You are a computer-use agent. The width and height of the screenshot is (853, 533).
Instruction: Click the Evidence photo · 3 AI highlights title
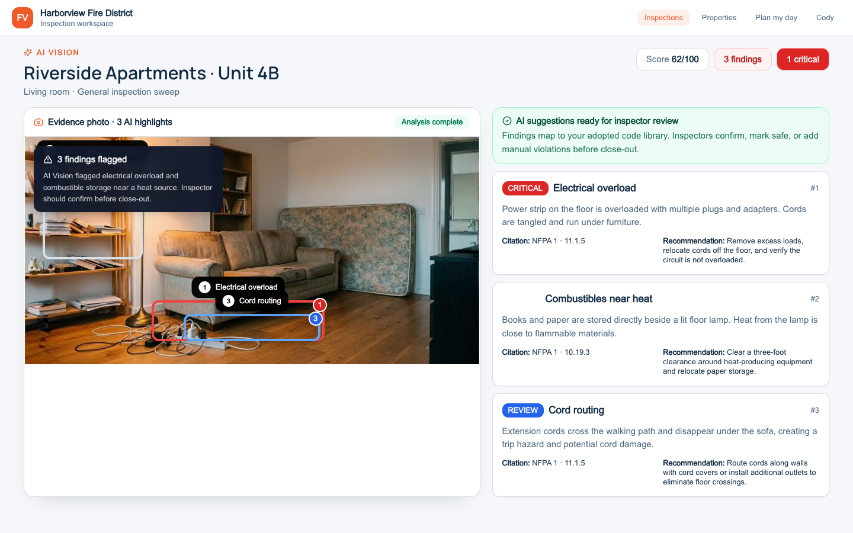(110, 122)
